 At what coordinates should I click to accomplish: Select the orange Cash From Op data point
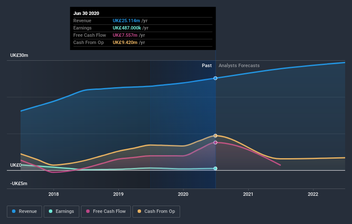pos(215,136)
